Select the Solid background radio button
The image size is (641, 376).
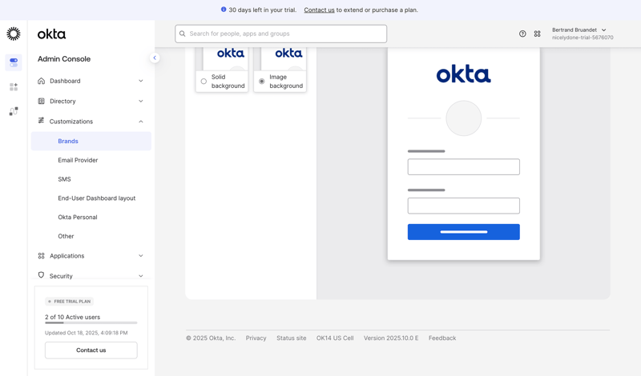coord(204,82)
